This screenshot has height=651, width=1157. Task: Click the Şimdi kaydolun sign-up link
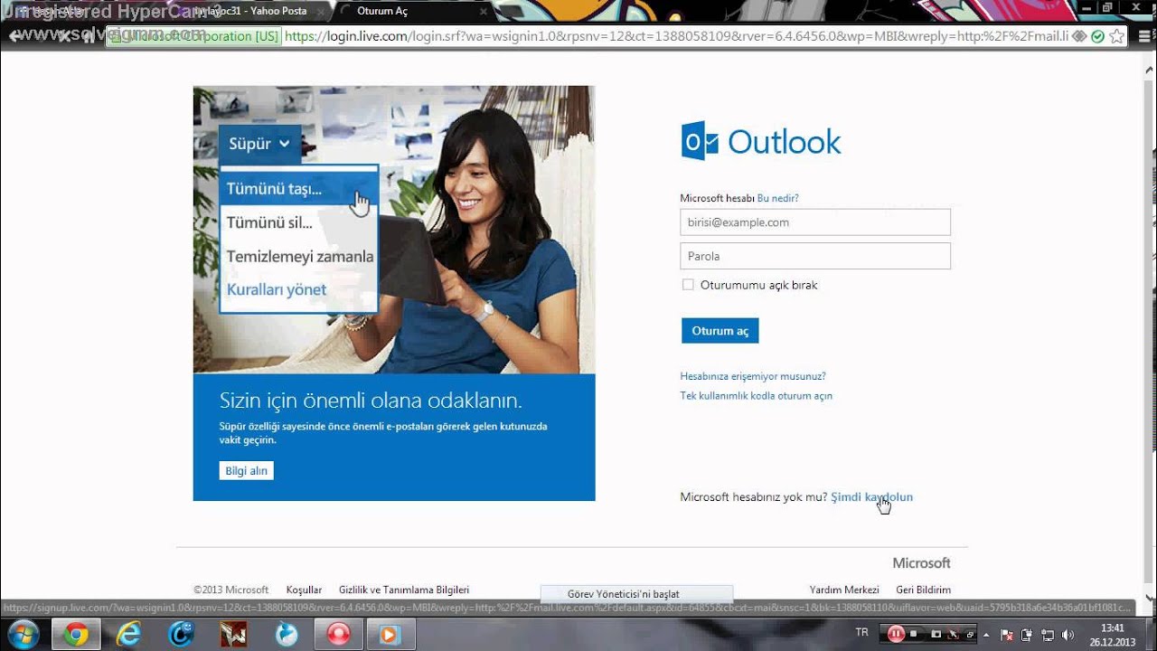click(x=872, y=497)
